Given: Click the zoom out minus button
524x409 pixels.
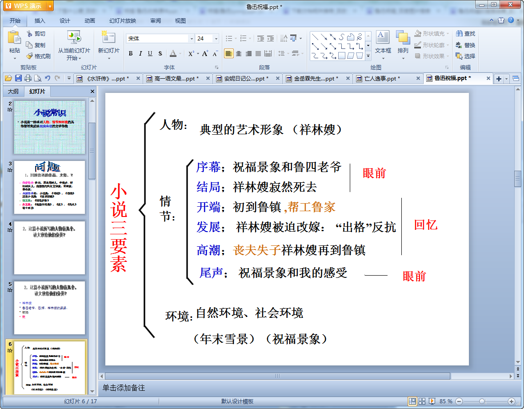Looking at the screenshot, I should (459, 401).
